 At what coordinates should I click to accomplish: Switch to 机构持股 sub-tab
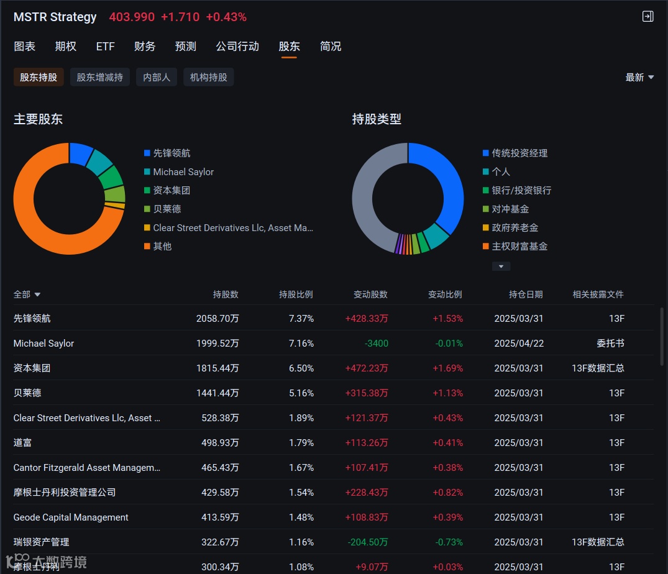pyautogui.click(x=208, y=77)
